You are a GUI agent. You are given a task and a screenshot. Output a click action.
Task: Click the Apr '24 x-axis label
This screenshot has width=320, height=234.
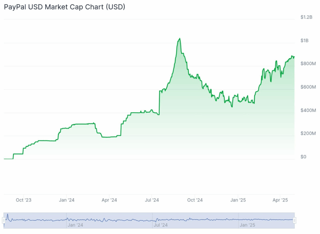point(109,200)
